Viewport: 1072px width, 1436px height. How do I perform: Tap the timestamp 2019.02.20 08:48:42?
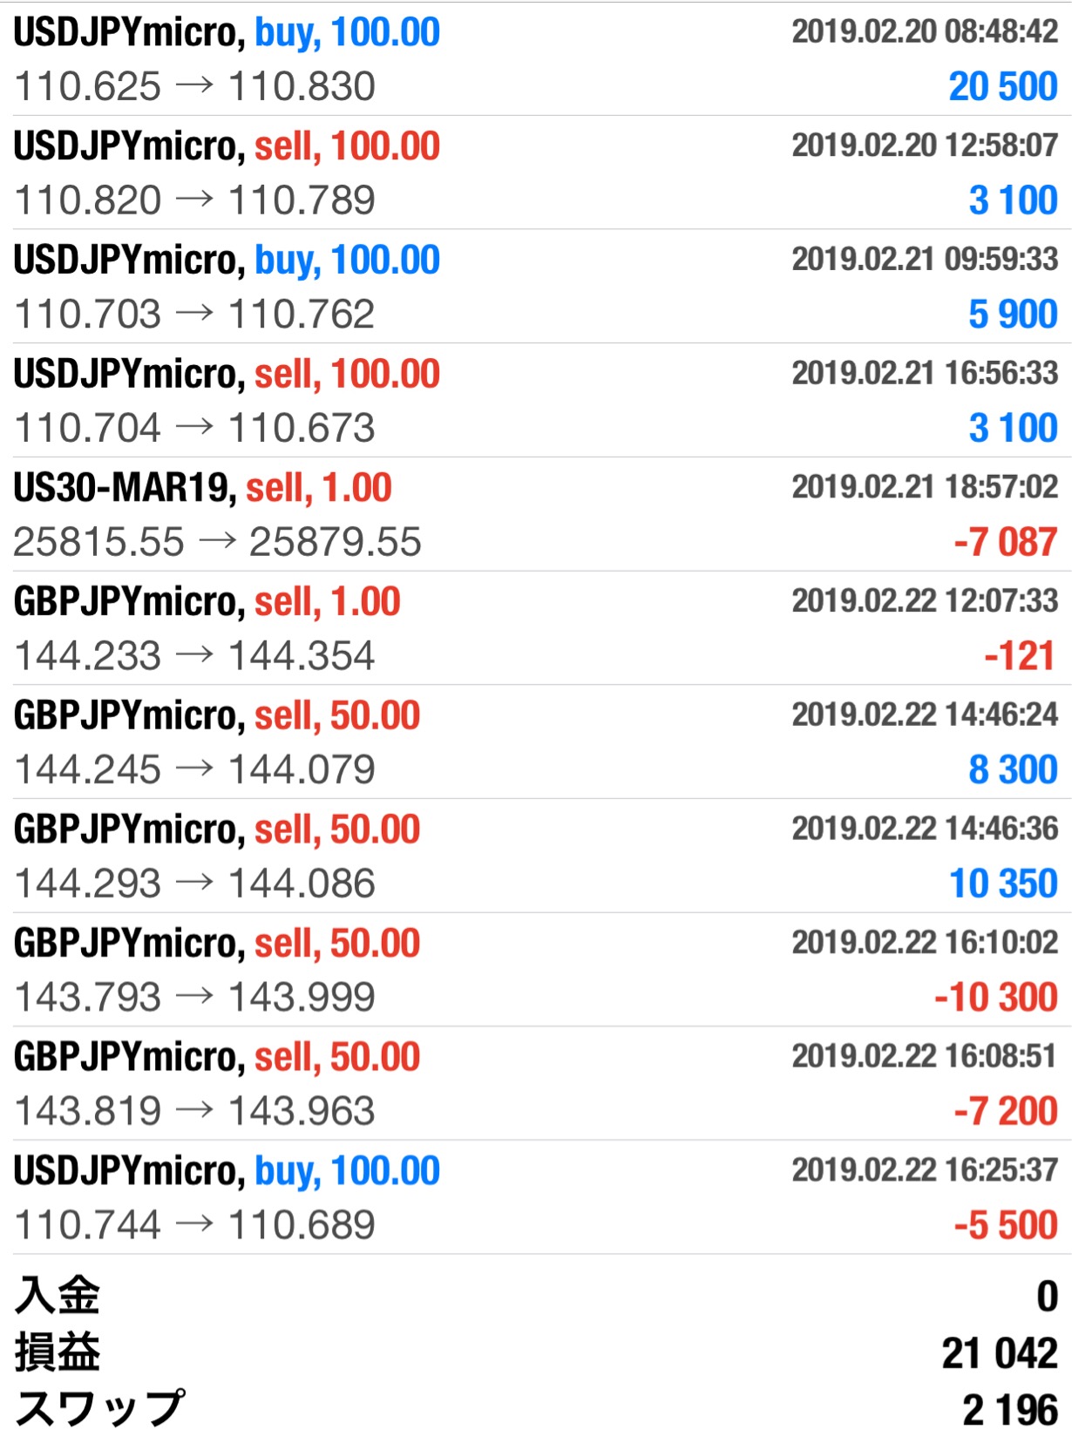[925, 31]
